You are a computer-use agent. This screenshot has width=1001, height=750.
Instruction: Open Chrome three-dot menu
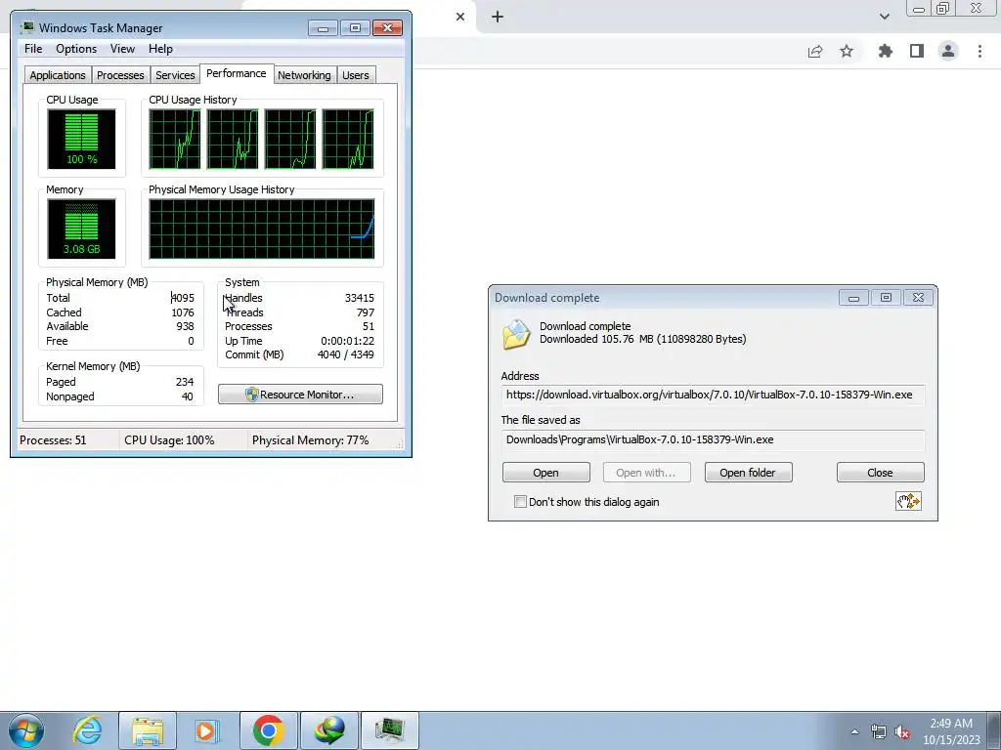tap(979, 51)
